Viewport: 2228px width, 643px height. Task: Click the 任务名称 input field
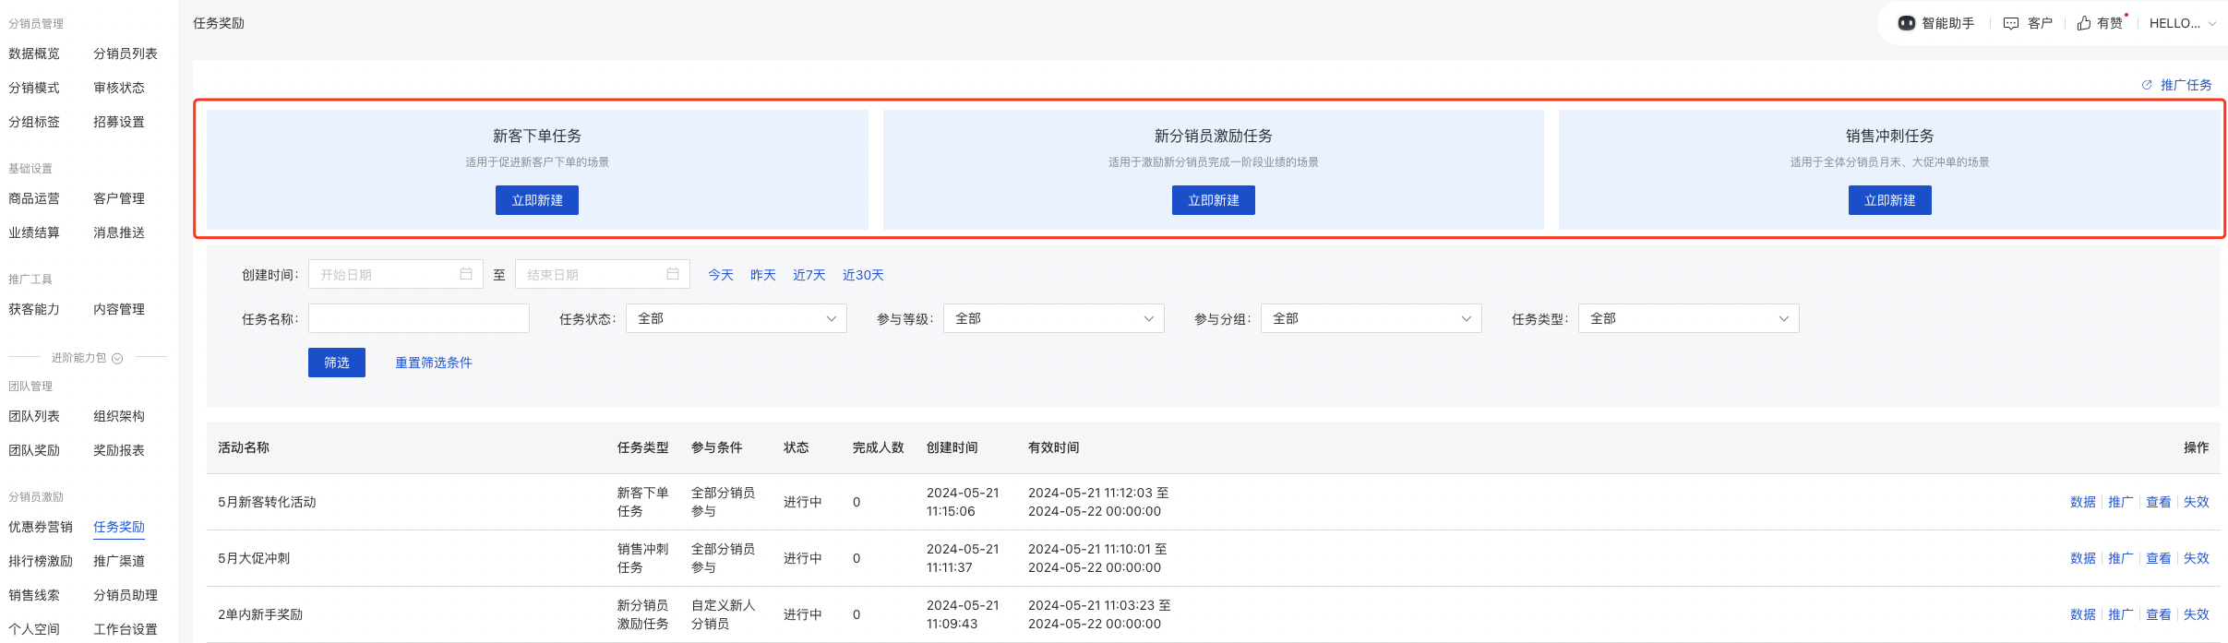click(419, 318)
